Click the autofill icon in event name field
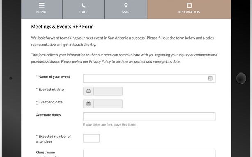 [x=210, y=78]
